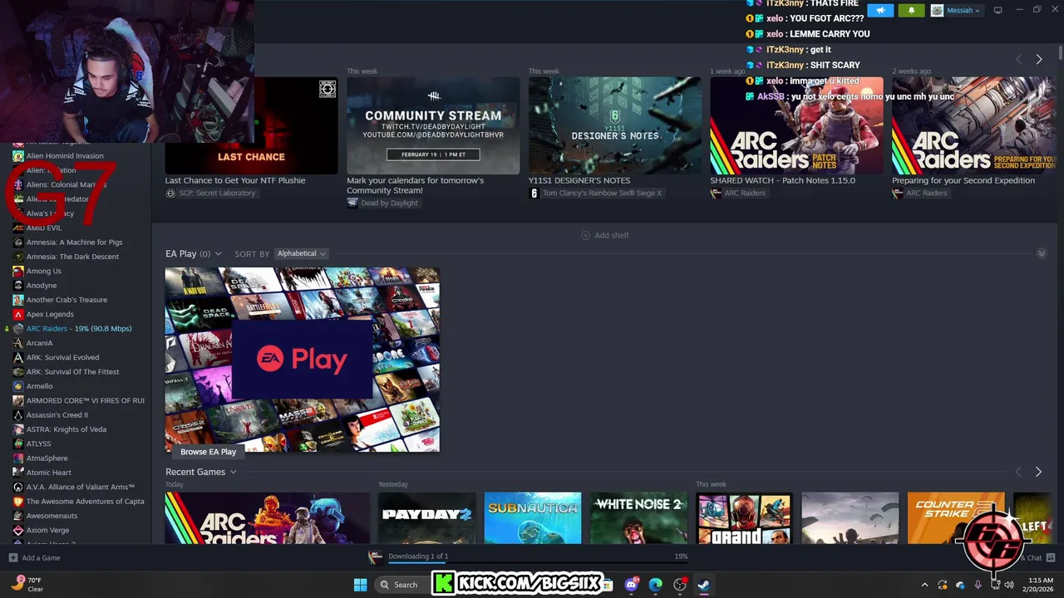Click the Assassin's Creed II icon
Image resolution: width=1064 pixels, height=598 pixels.
(18, 414)
